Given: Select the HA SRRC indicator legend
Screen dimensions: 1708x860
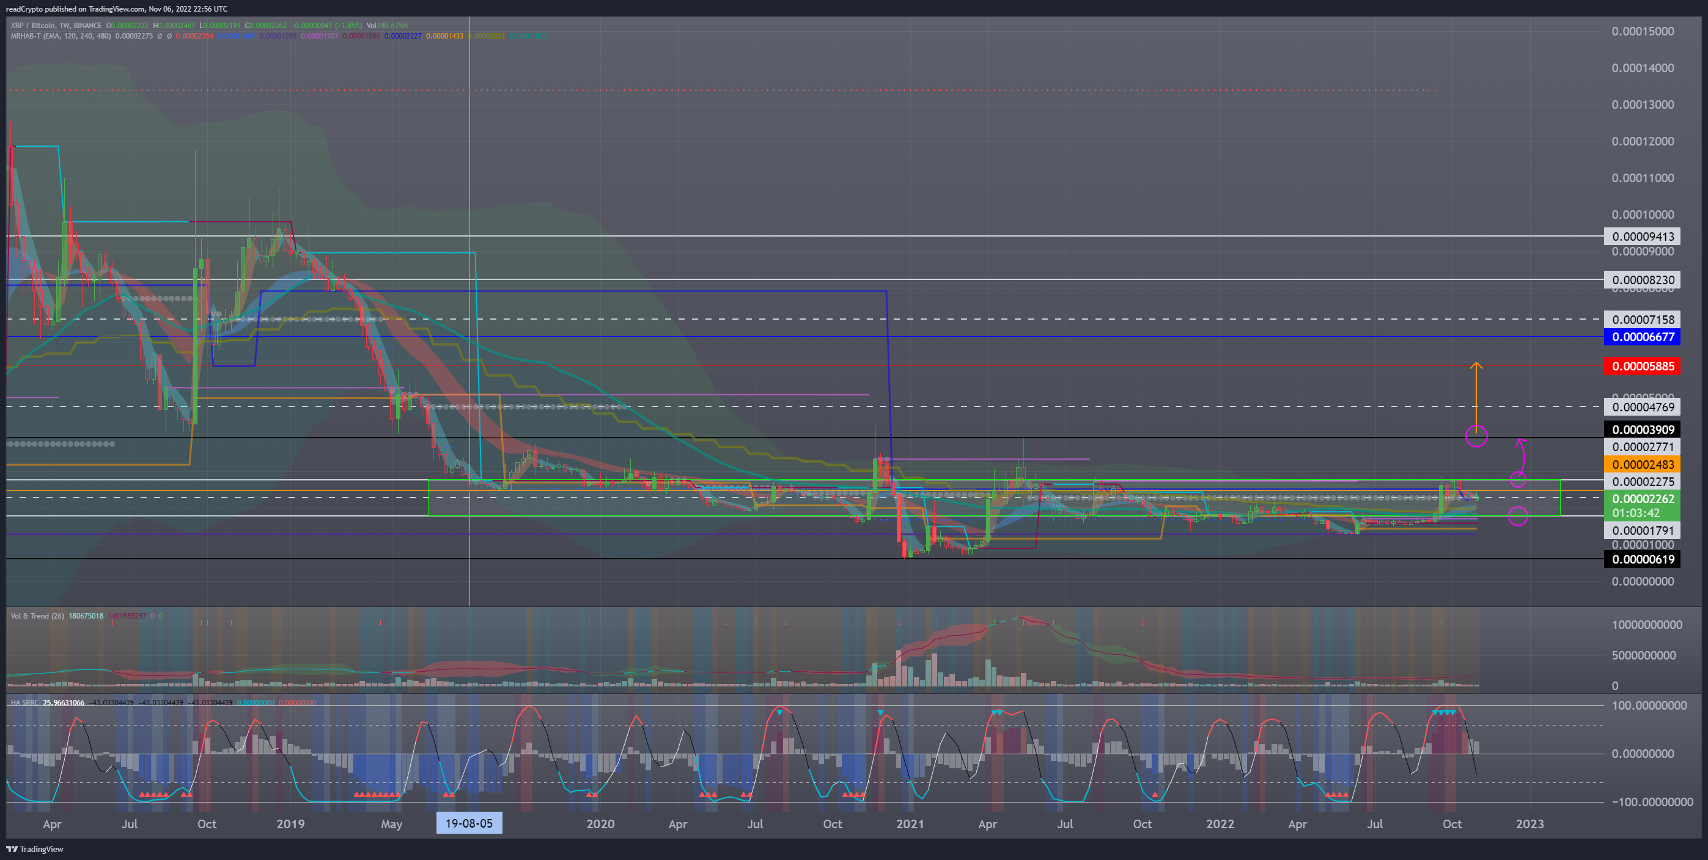Looking at the screenshot, I should (x=24, y=703).
